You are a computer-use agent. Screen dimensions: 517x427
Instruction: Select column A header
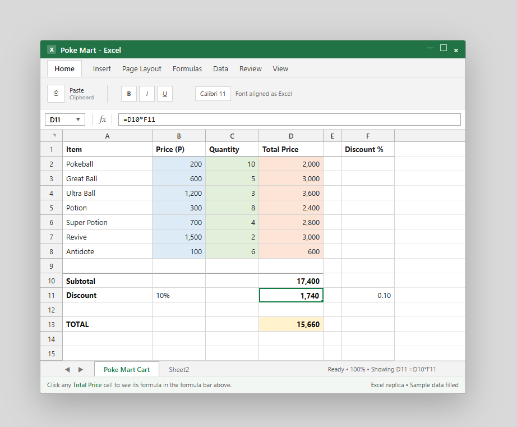[x=108, y=136]
